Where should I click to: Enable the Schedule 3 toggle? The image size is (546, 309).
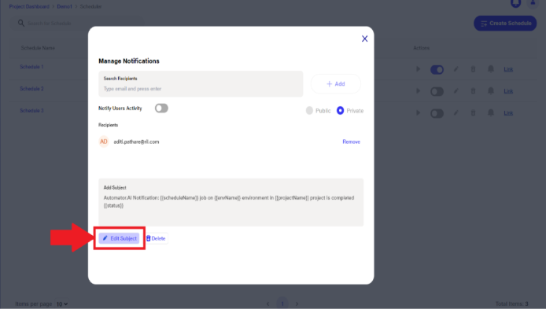pyautogui.click(x=437, y=113)
